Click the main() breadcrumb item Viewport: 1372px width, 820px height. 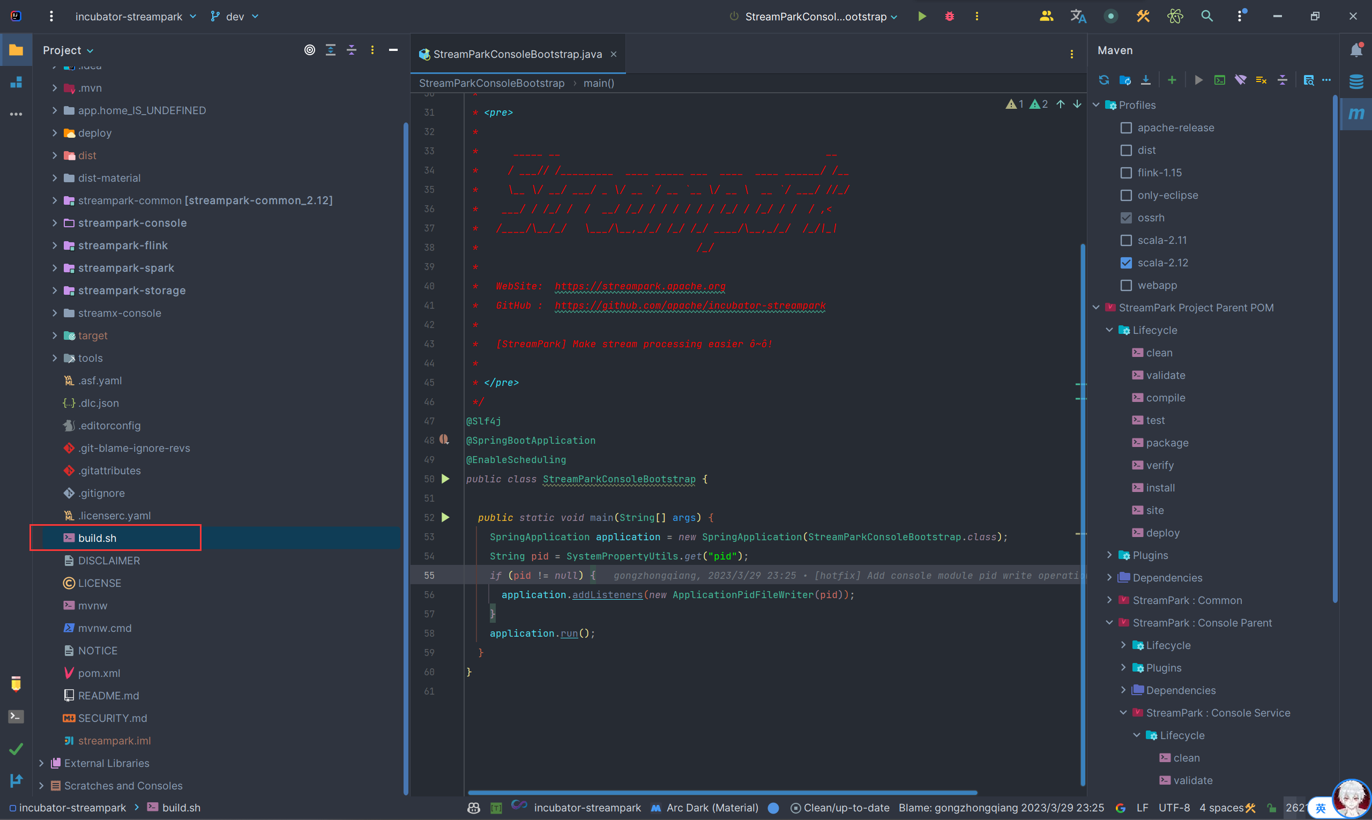click(599, 84)
